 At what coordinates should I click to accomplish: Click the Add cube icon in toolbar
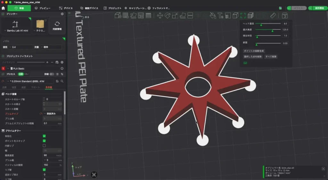(x=118, y=15)
